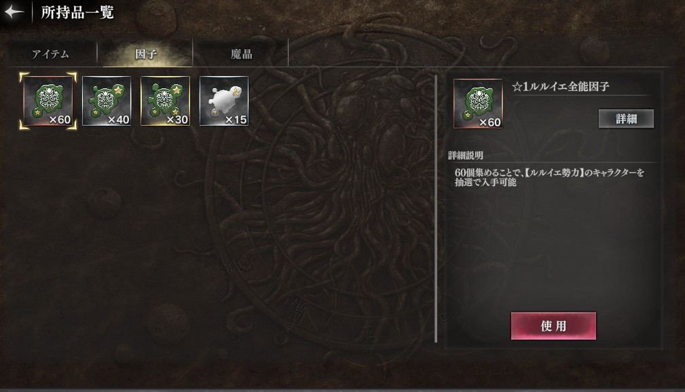
Task: Click the 詳細説明 section heading
Action: click(x=466, y=155)
